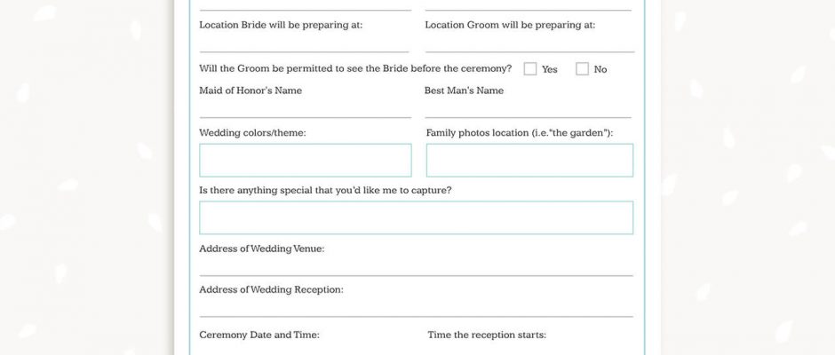The width and height of the screenshot is (835, 355).
Task: Click the "Family photos location" label text
Action: point(519,133)
